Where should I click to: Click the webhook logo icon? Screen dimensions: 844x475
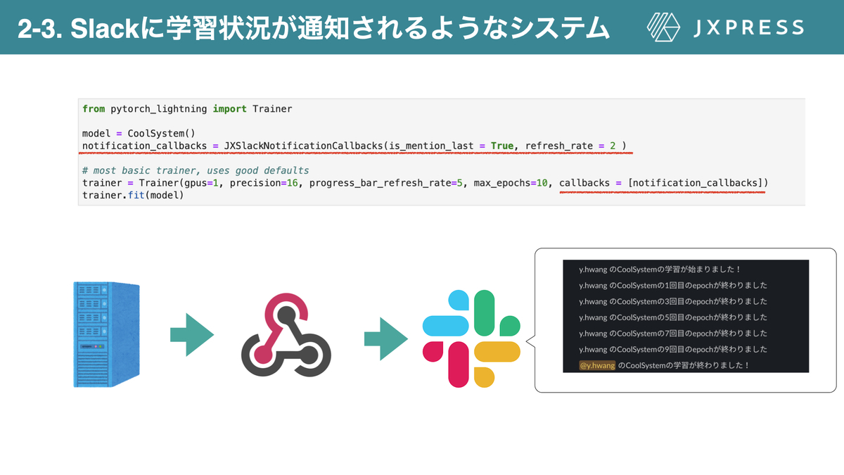[286, 336]
